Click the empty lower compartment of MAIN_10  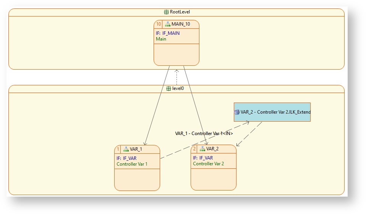[177, 54]
